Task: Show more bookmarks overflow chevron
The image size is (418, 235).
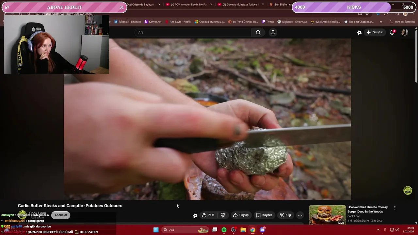Action: click(x=381, y=22)
